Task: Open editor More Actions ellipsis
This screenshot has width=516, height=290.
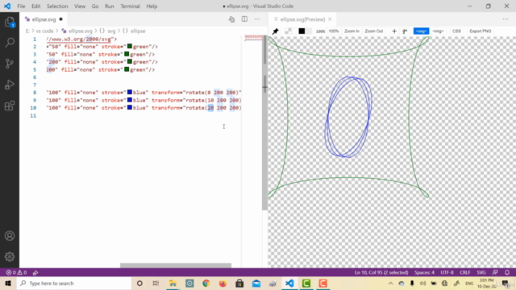Action: point(257,19)
